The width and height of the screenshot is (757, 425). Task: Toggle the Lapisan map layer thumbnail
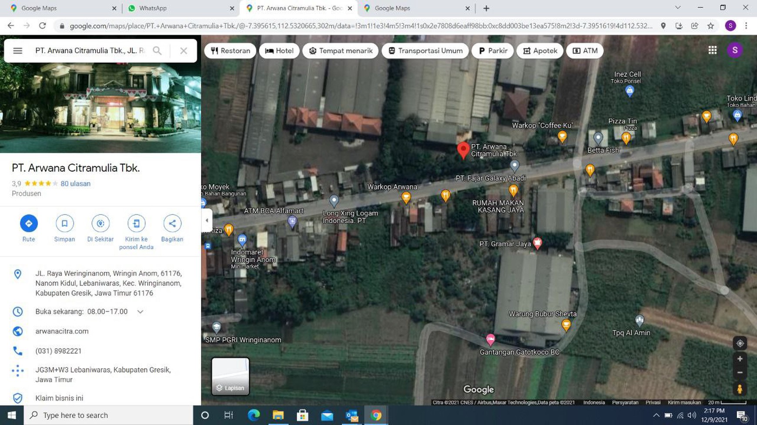pos(231,376)
